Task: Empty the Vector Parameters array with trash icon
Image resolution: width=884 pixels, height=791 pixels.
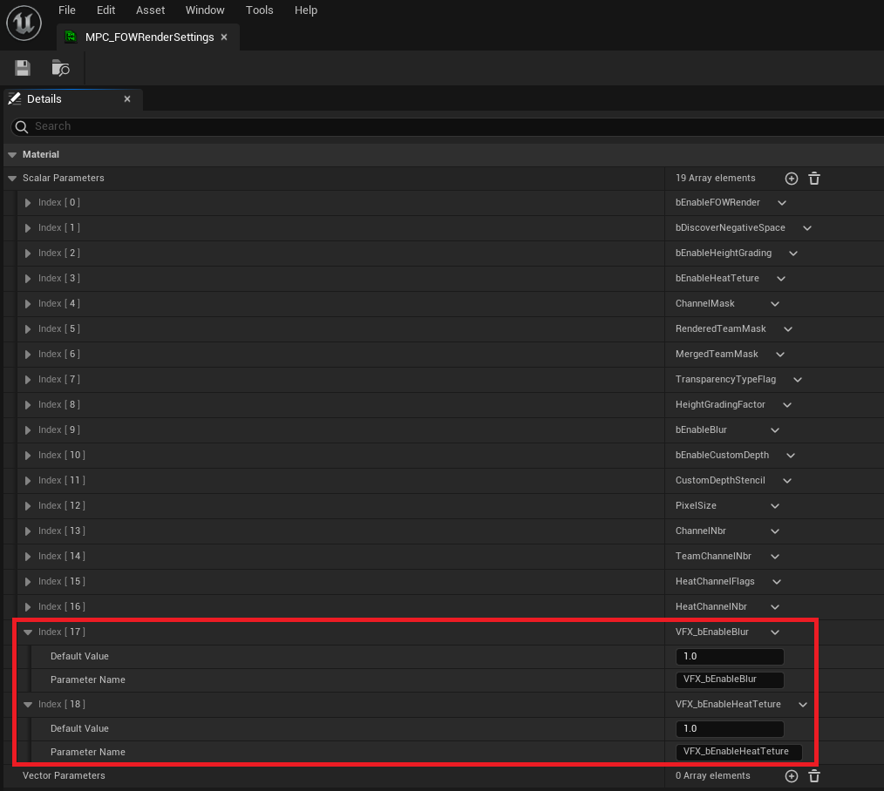Action: point(814,776)
